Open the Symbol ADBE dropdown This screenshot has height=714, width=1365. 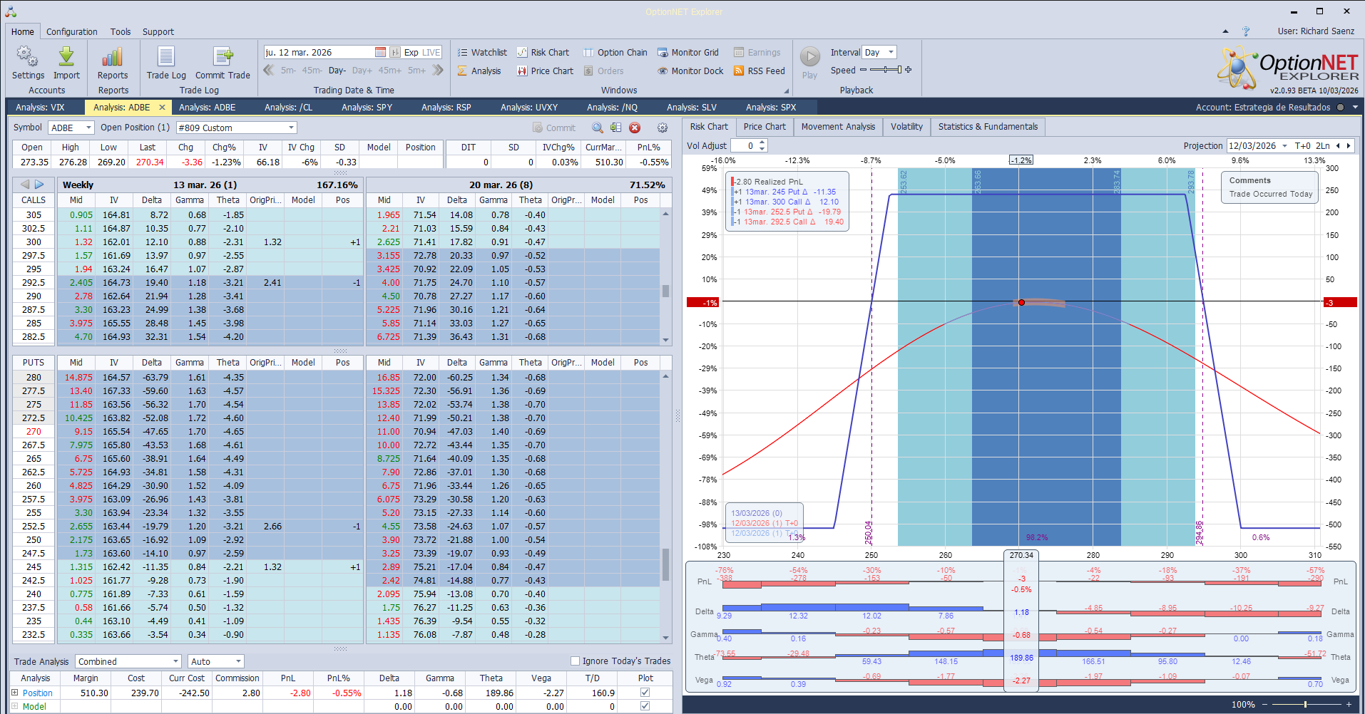88,128
